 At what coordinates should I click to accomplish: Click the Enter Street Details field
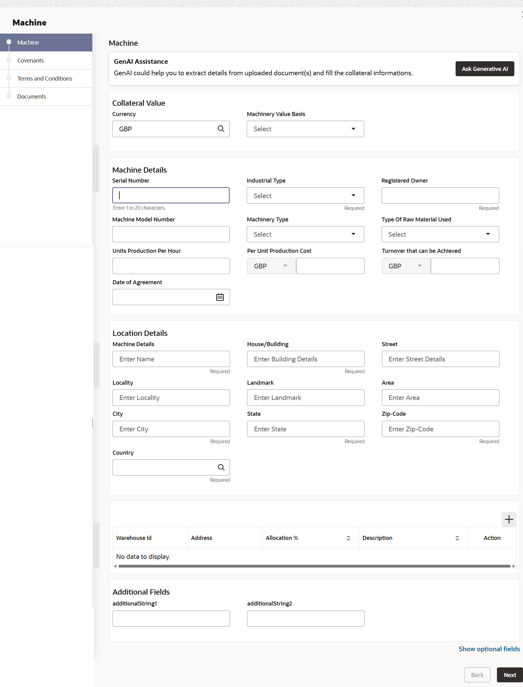(440, 359)
